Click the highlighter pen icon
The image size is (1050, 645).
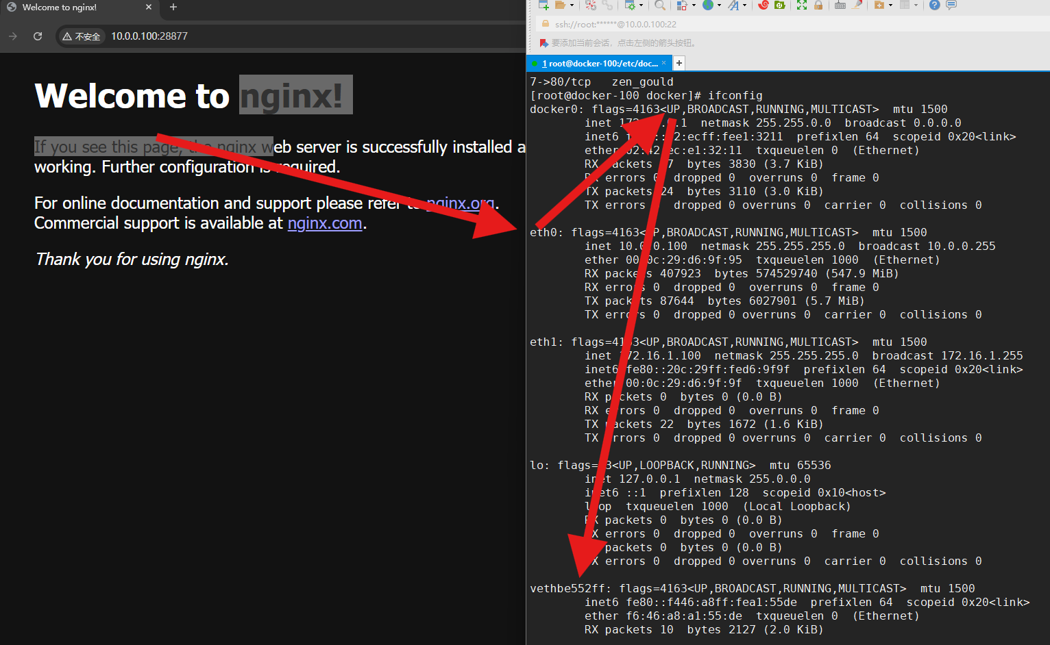[857, 5]
